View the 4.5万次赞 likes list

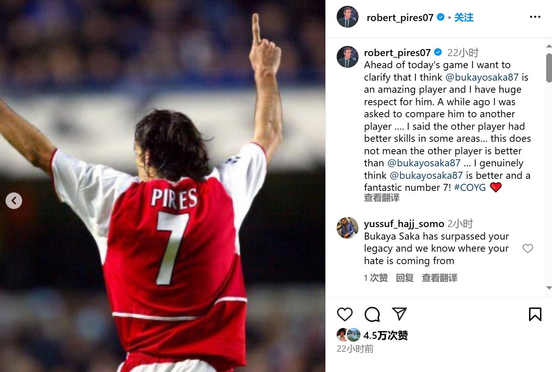pyautogui.click(x=385, y=335)
